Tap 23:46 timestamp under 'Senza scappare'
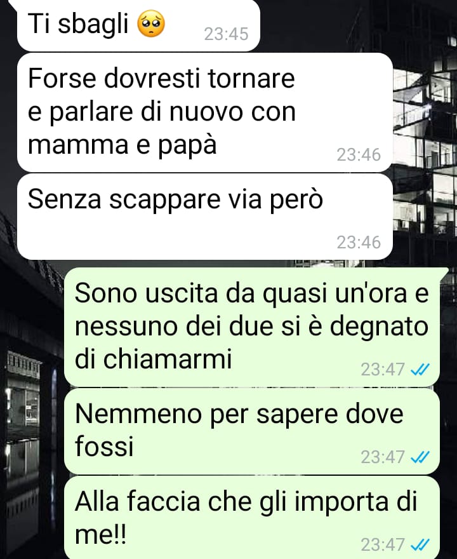Screen dimensions: 457x559 359,243
